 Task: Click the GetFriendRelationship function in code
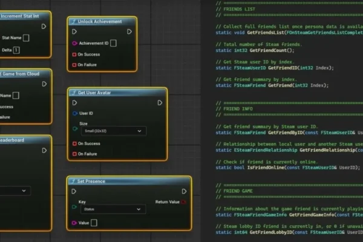[327, 150]
